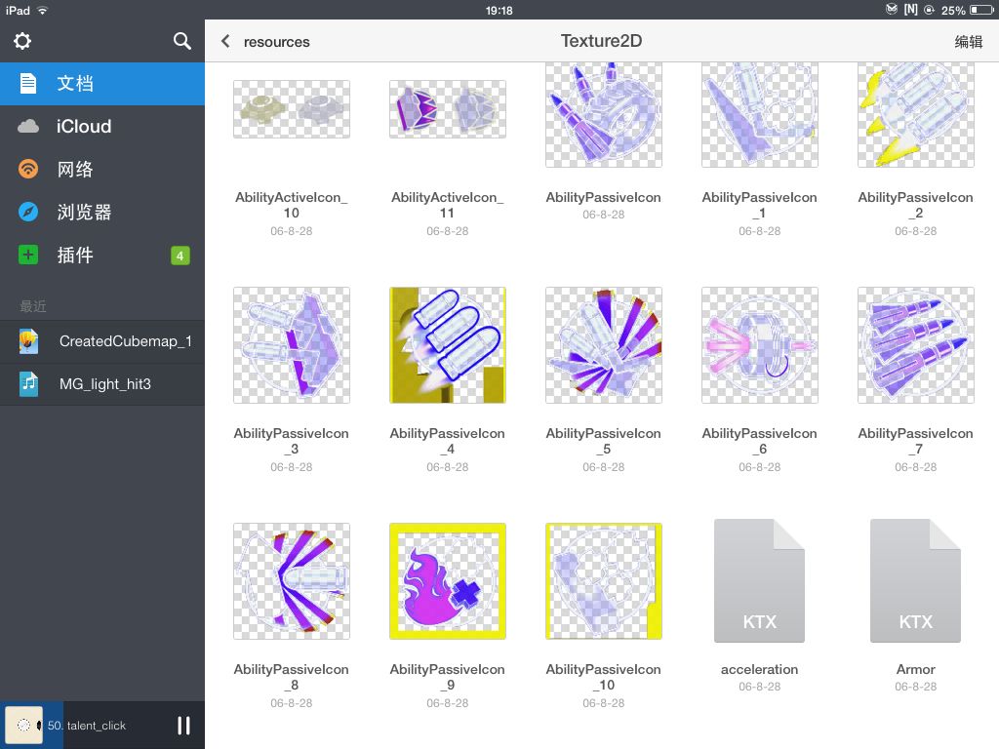The image size is (999, 749).
Task: Tap the Wi-Fi icon in status bar
Action: [x=43, y=10]
